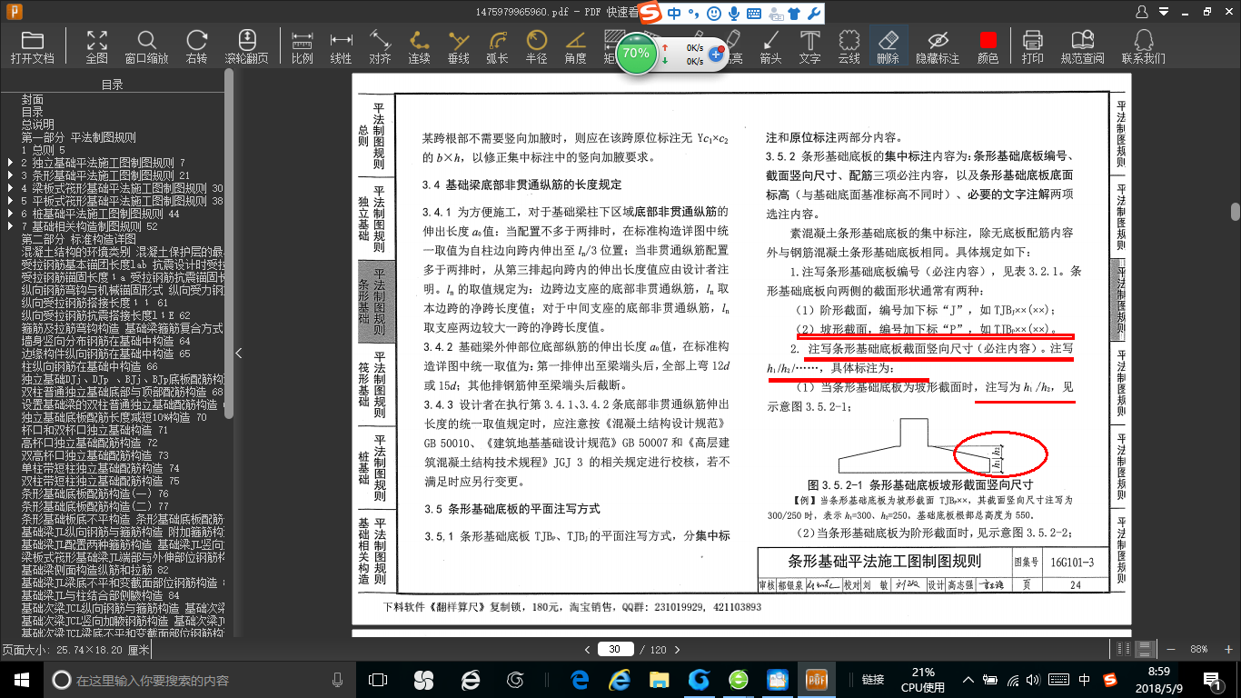Select the 连续 continuous measure tool
Screen dimensions: 1241x698
click(x=419, y=47)
